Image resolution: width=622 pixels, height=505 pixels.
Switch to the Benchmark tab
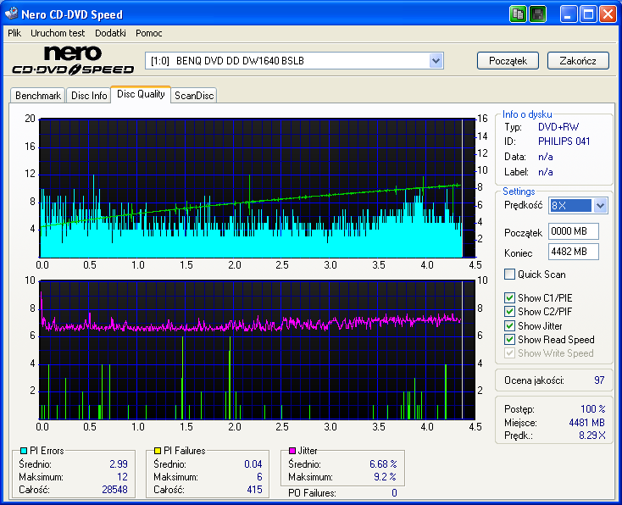point(37,96)
